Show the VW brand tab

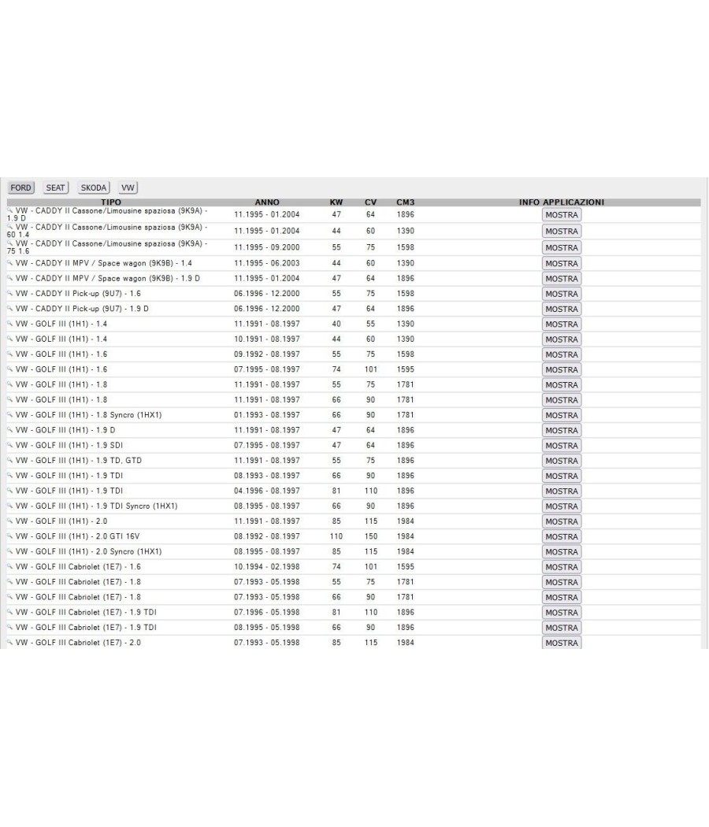click(x=128, y=187)
